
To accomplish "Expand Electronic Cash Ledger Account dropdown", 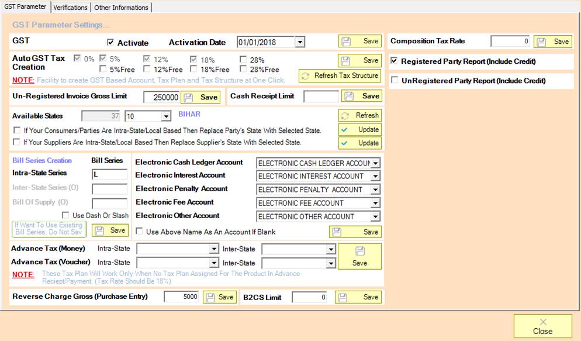I will tap(375, 163).
